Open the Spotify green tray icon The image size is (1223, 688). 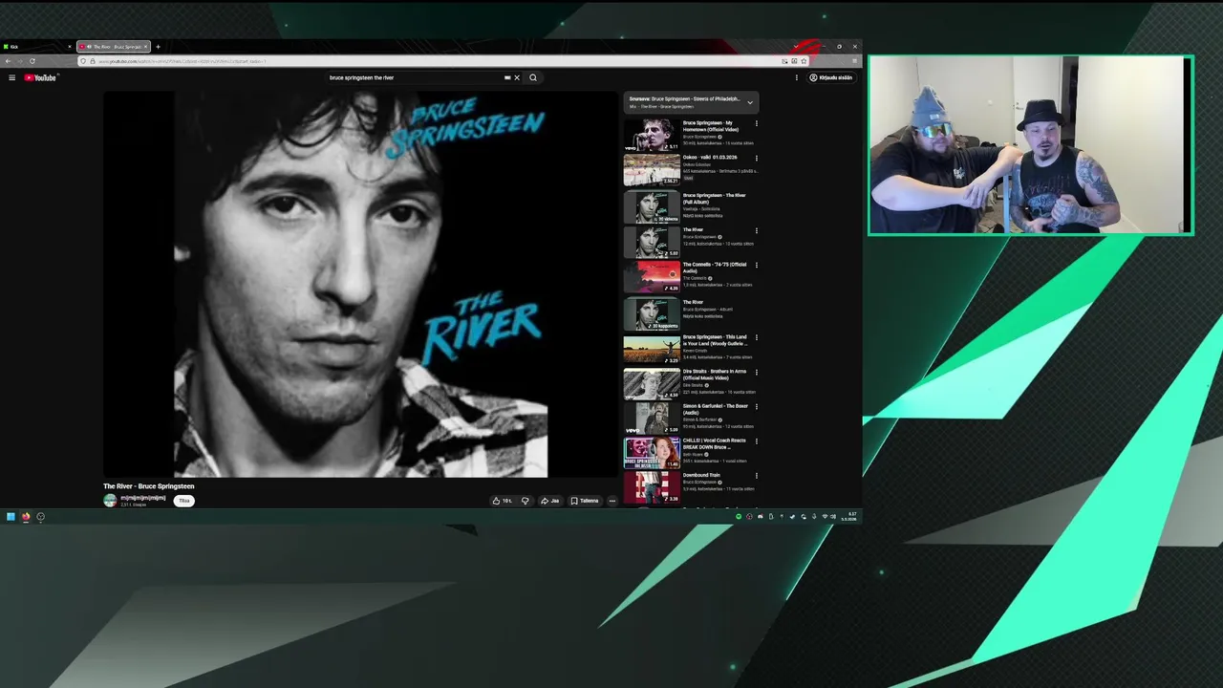(x=738, y=517)
